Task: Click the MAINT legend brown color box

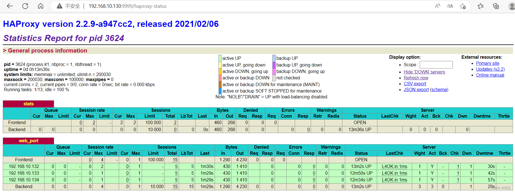Action: pyautogui.click(x=220, y=84)
